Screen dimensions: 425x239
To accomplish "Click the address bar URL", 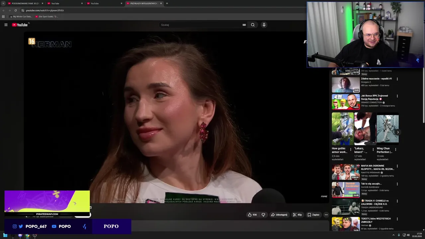I will [45, 10].
